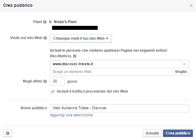Image resolution: width=196 pixels, height=140 pixels.
Task: Open the gear settings button
Action: click(x=8, y=133)
